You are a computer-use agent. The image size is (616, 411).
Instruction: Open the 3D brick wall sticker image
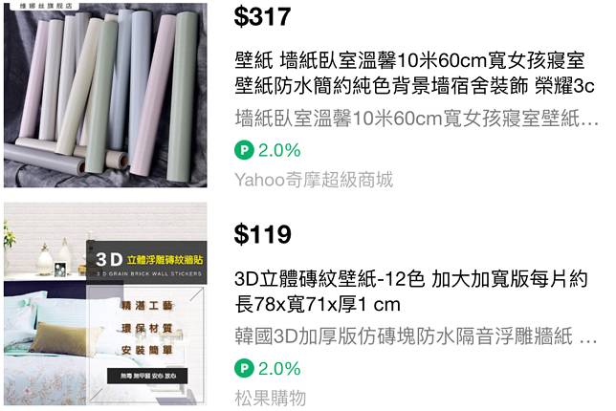105,304
